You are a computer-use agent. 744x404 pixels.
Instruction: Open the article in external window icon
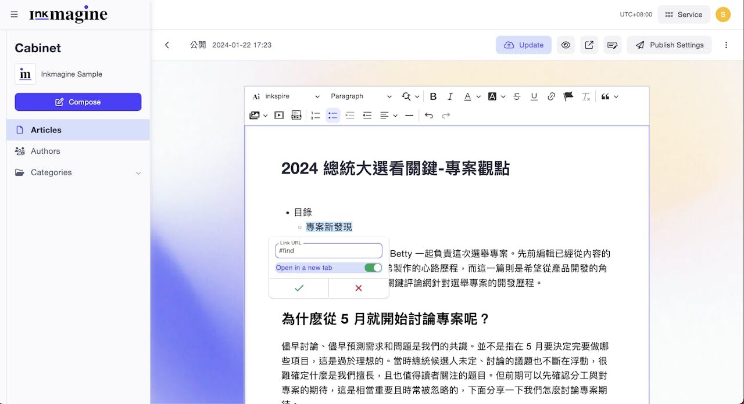click(589, 45)
